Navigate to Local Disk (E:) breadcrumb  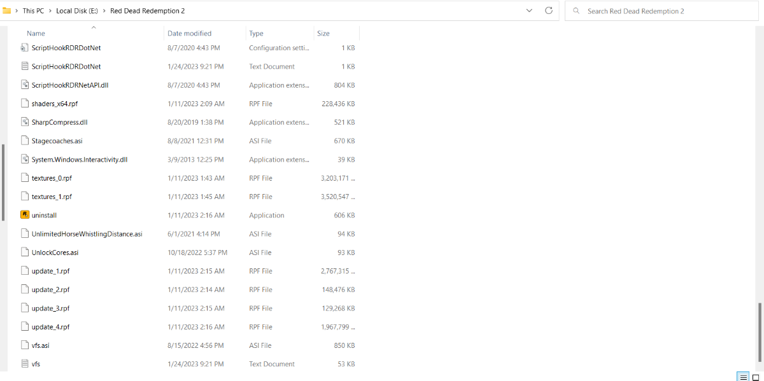pyautogui.click(x=76, y=11)
